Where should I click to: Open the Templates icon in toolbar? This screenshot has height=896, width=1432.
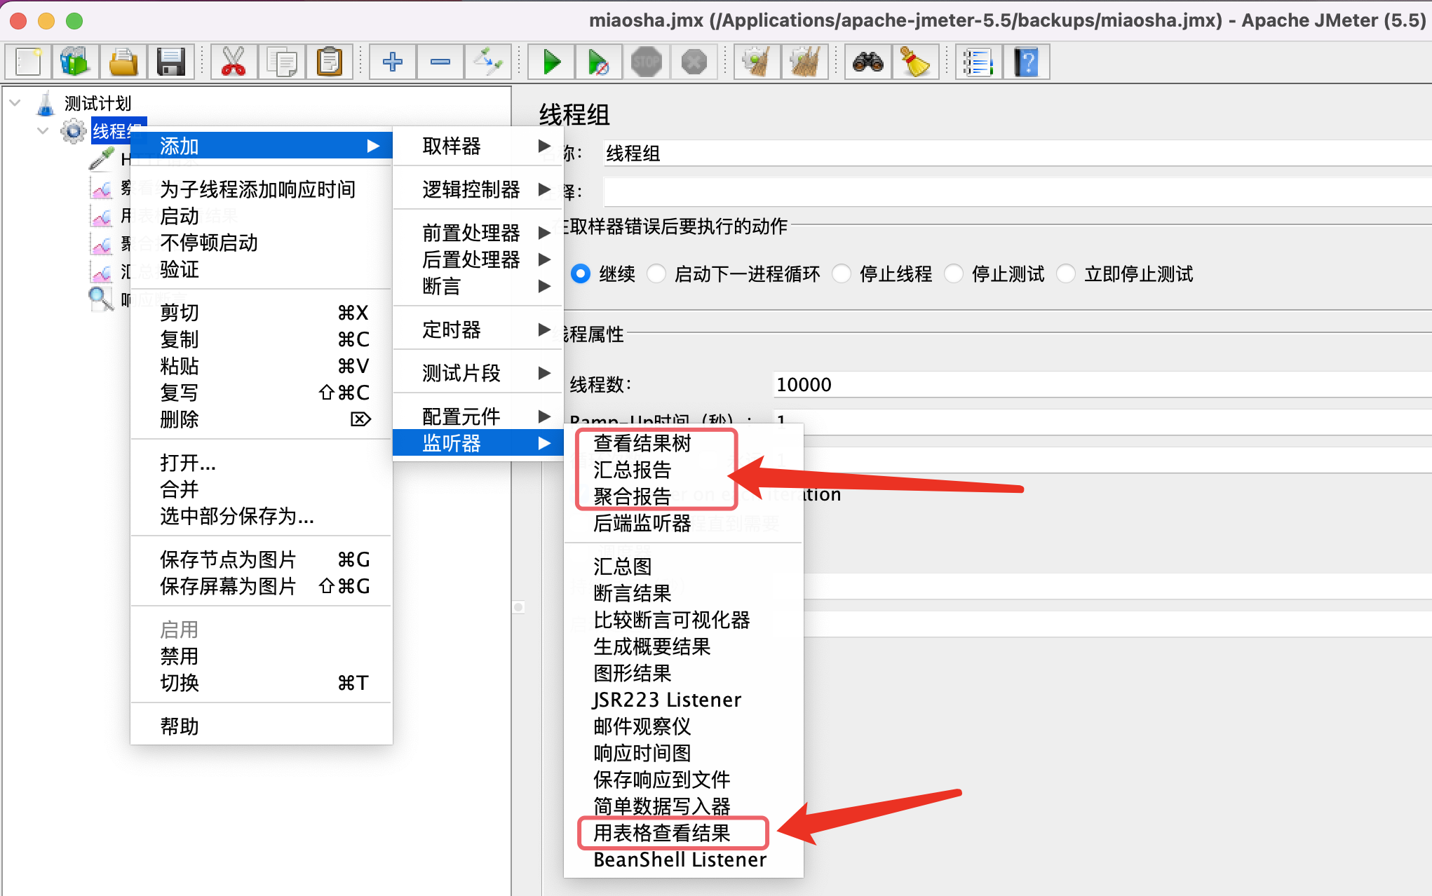[x=75, y=62]
